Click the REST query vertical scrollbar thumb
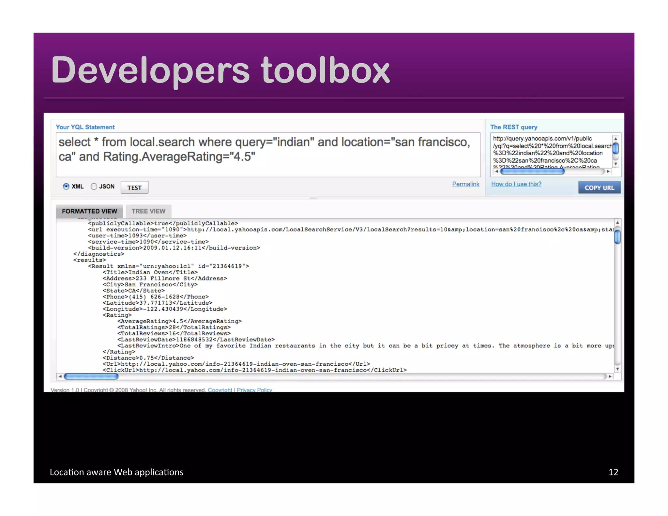 [x=616, y=149]
